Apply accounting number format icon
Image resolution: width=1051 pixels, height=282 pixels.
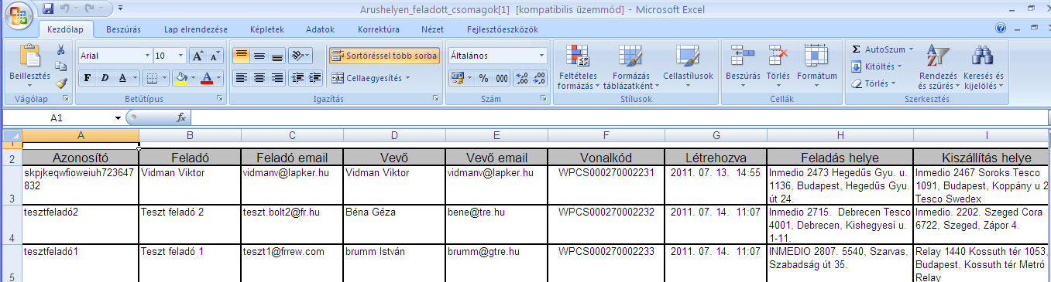(458, 78)
